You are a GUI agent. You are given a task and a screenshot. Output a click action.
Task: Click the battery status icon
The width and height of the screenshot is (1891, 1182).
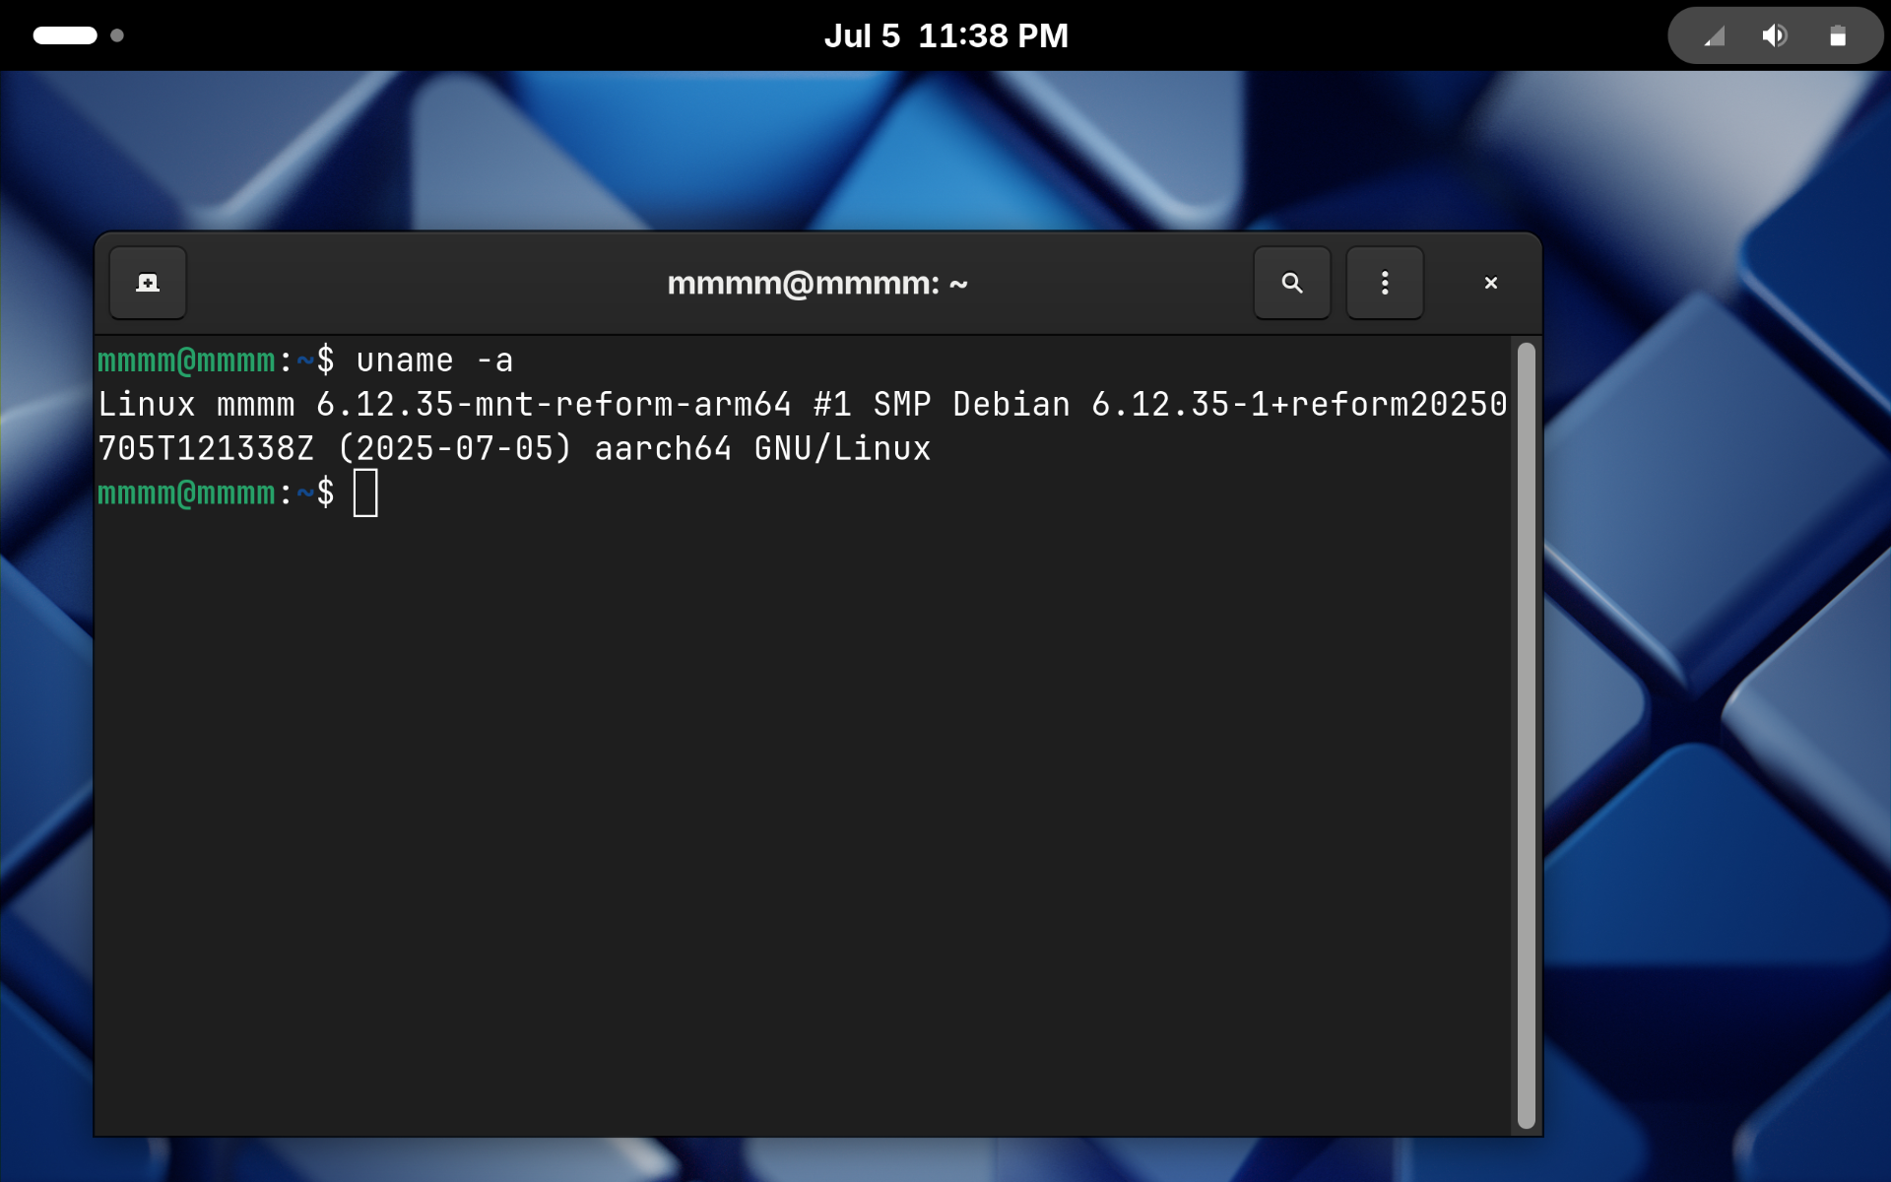pos(1838,36)
